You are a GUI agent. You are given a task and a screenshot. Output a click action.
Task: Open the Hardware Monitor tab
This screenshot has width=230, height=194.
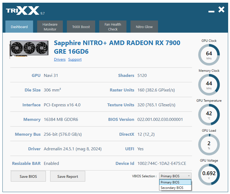pos(50,26)
